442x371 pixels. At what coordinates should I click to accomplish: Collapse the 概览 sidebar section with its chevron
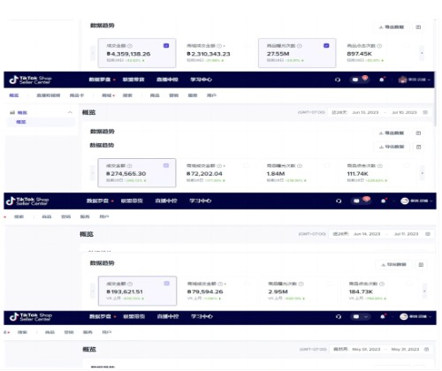tap(70, 112)
